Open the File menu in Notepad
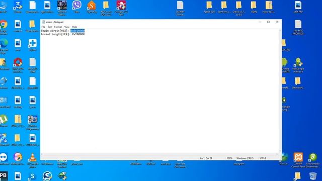This screenshot has width=322, height=181. pos(43,27)
